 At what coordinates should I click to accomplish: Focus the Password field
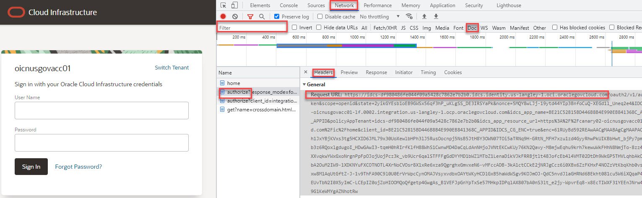(x=101, y=143)
